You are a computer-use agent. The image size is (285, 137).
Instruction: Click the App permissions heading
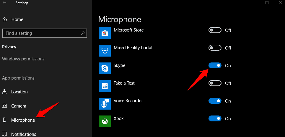18,78
